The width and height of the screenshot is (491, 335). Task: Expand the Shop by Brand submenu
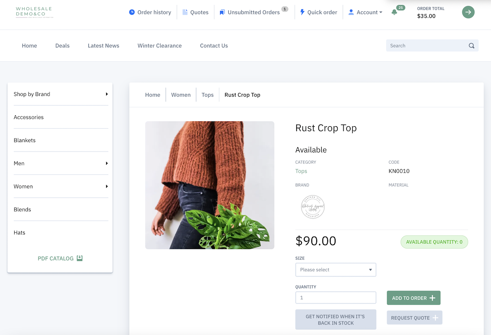coord(107,94)
